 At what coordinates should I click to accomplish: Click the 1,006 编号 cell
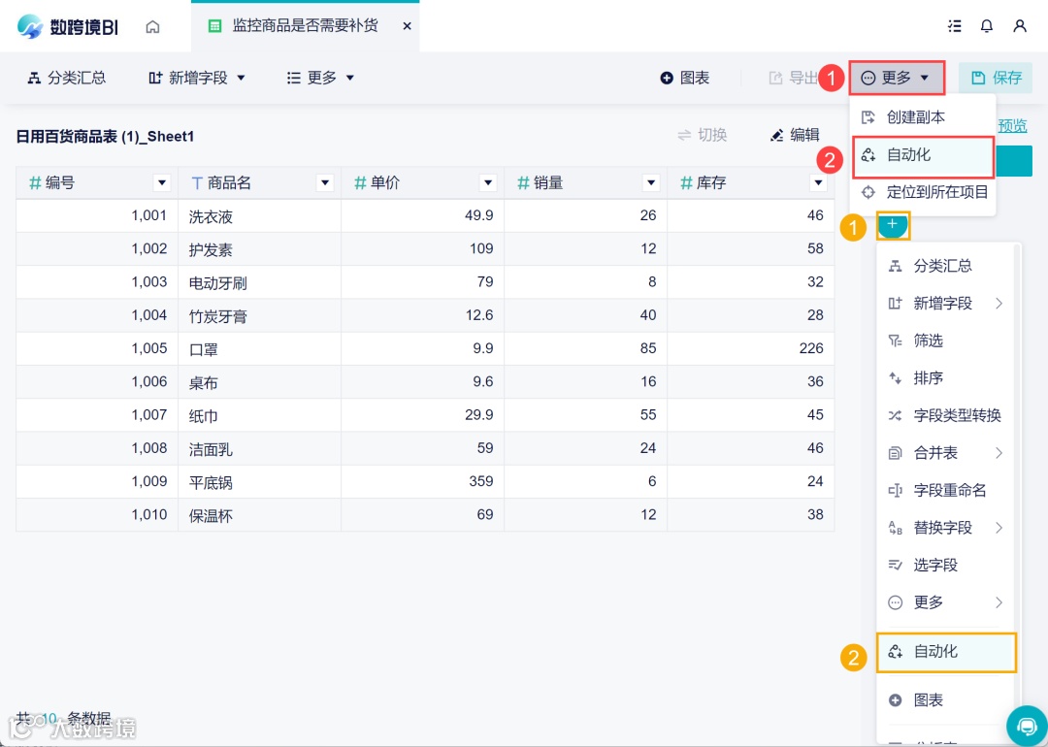point(97,381)
